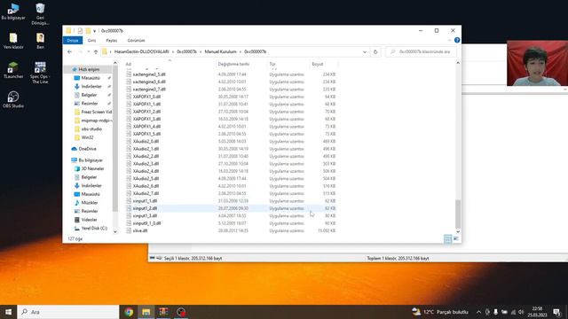568x319 pixels.
Task: Click the volume speaker tray icon
Action: click(x=521, y=312)
